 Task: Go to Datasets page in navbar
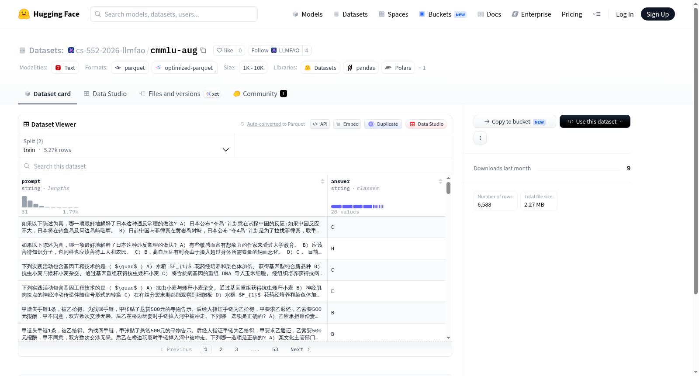tap(350, 14)
